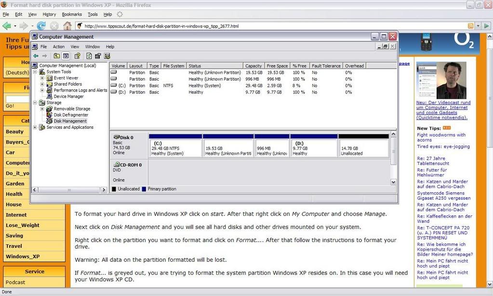
Task: Expand the Services and Applications node
Action: click(35, 127)
